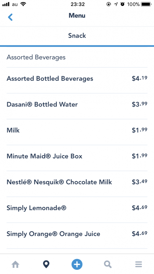The image size is (154, 274).
Task: Open search with magnifying glass icon
Action: (108, 264)
